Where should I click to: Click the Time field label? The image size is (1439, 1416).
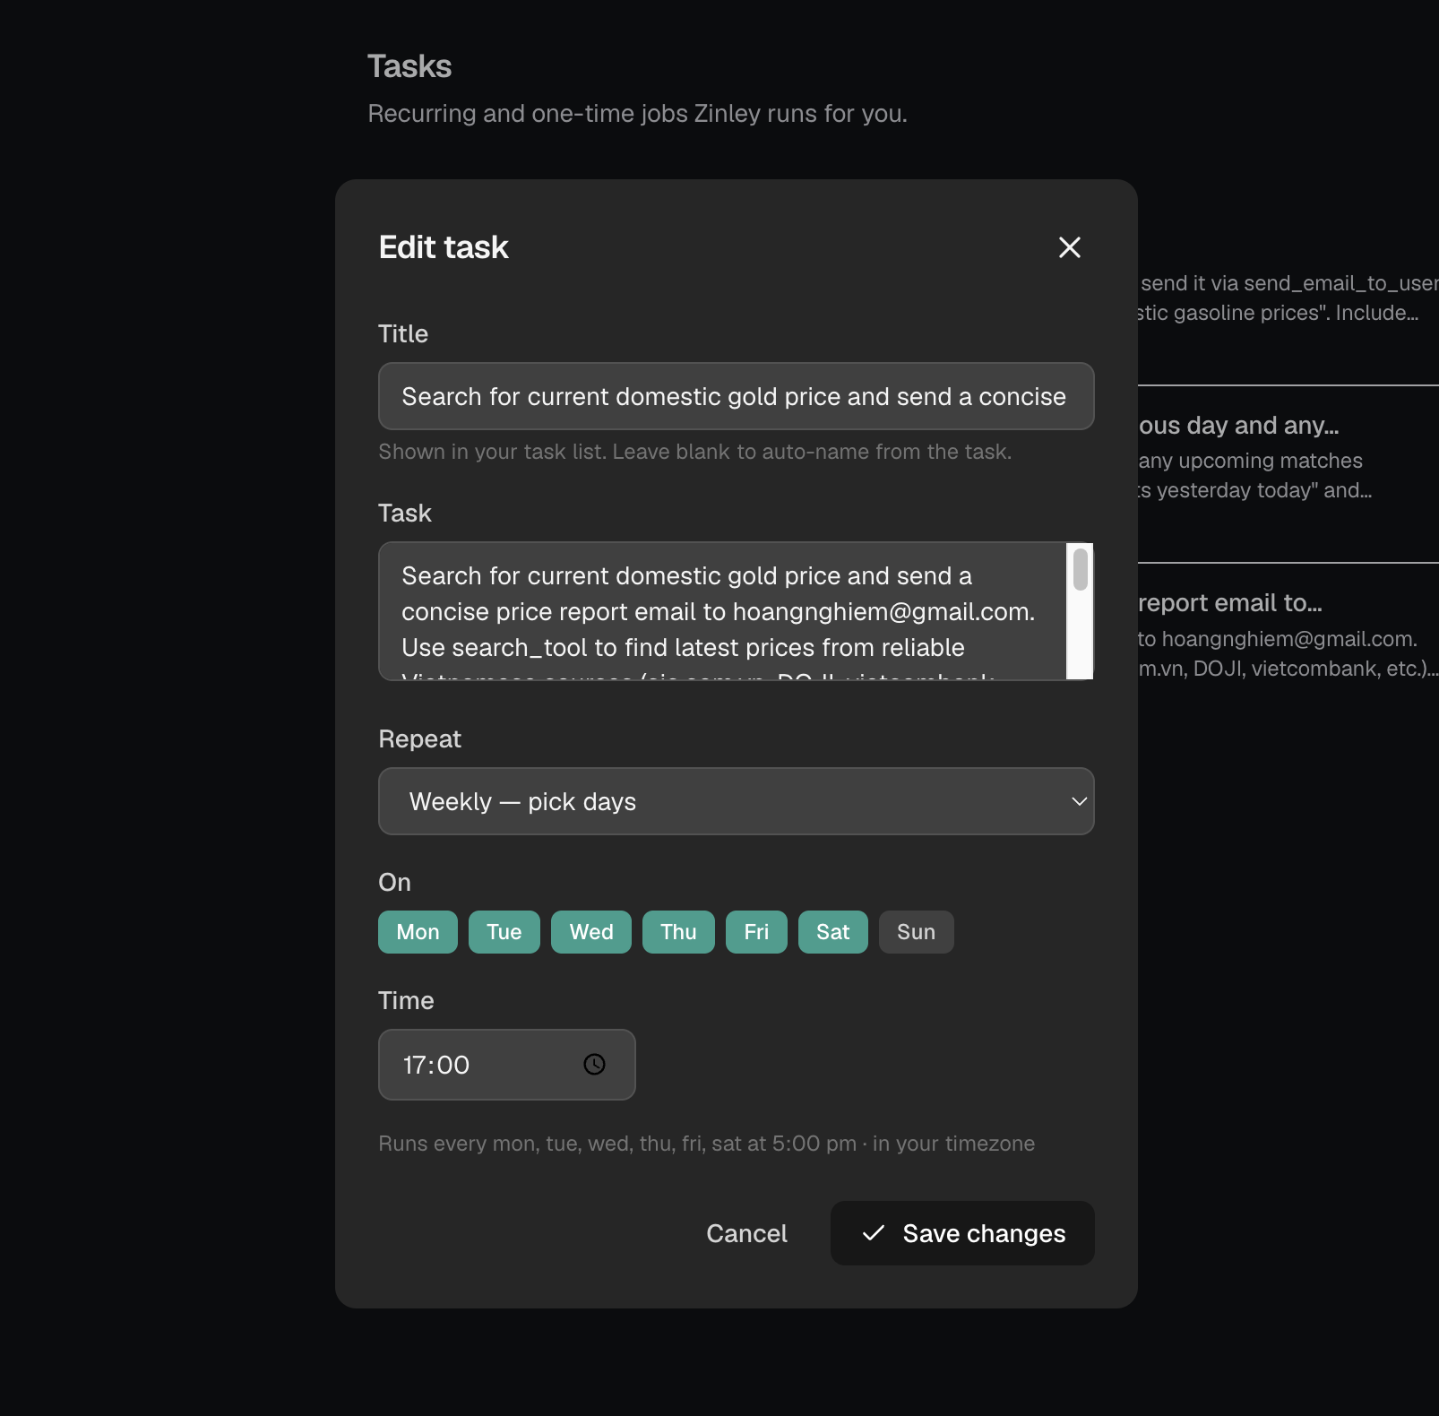point(406,1000)
